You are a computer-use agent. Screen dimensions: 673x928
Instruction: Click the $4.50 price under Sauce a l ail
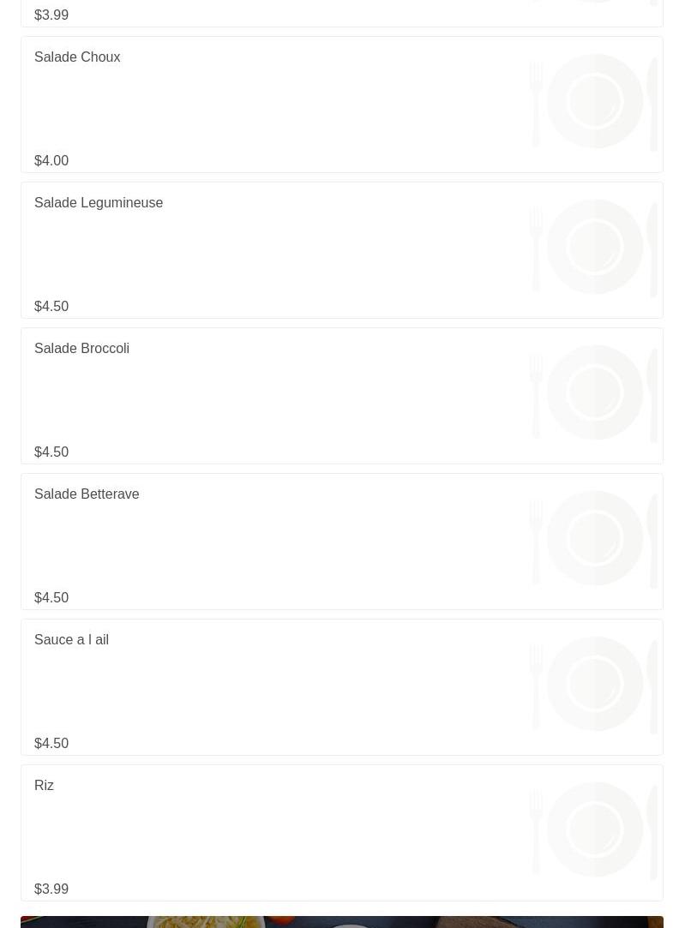pos(51,744)
